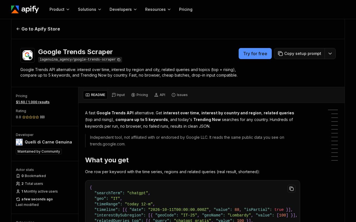Click the "geo": "IT" code line

(x=108, y=199)
